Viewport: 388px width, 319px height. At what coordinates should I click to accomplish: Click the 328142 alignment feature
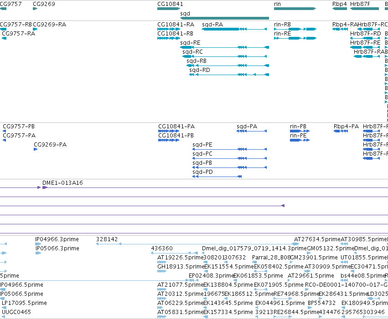[197, 244]
